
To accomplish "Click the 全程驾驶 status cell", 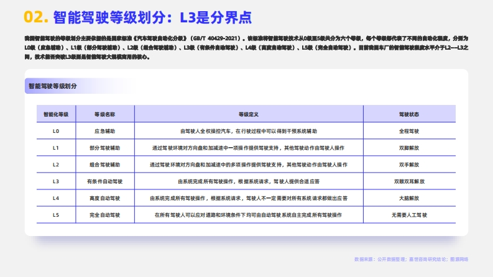I will pyautogui.click(x=409, y=131).
